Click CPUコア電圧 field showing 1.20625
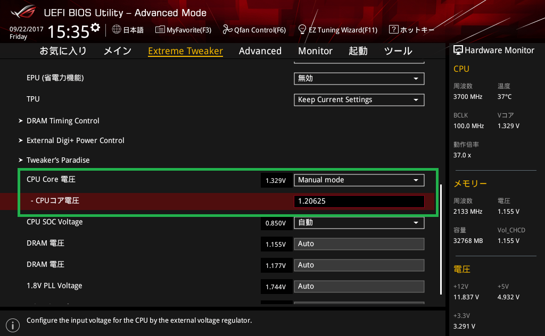Viewport: 545px width, 336px height. tap(359, 201)
